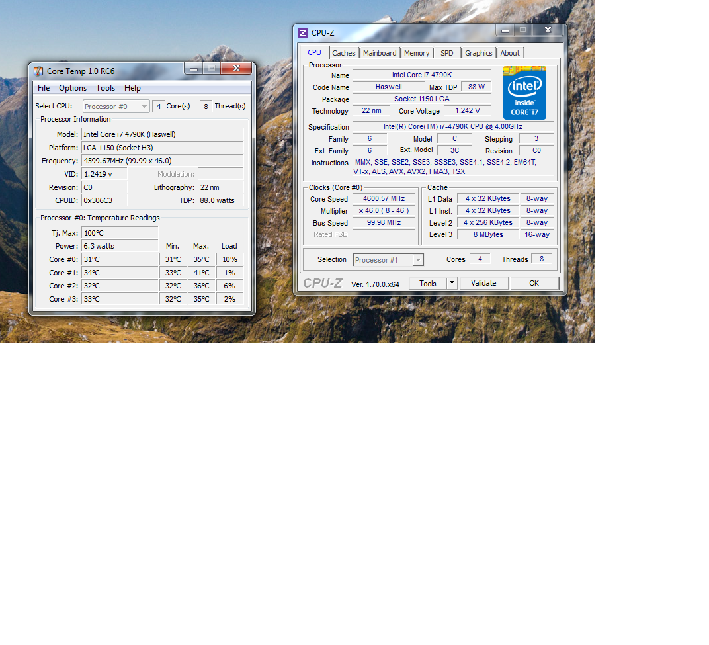Open the Tools menu in Core Temp
709x645 pixels.
tap(105, 88)
